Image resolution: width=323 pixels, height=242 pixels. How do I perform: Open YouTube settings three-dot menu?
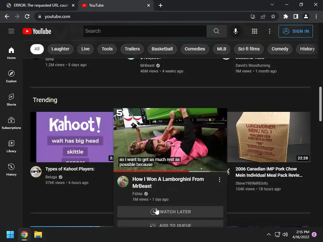pos(269,31)
